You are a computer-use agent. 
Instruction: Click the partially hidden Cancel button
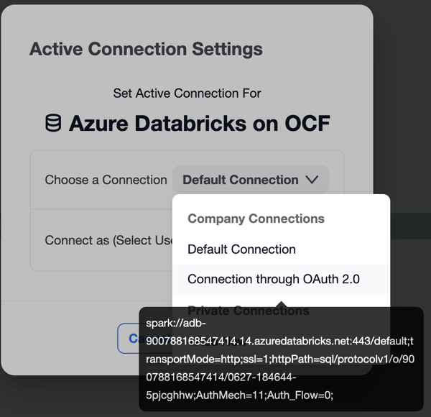145,339
